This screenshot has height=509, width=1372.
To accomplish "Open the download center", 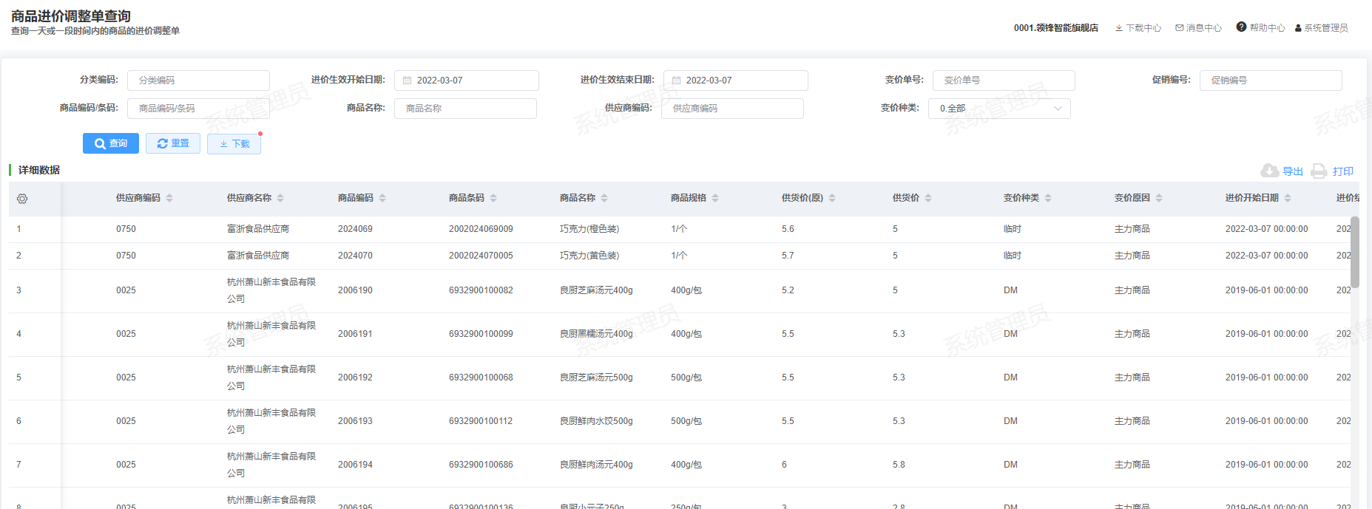I will coord(1138,28).
